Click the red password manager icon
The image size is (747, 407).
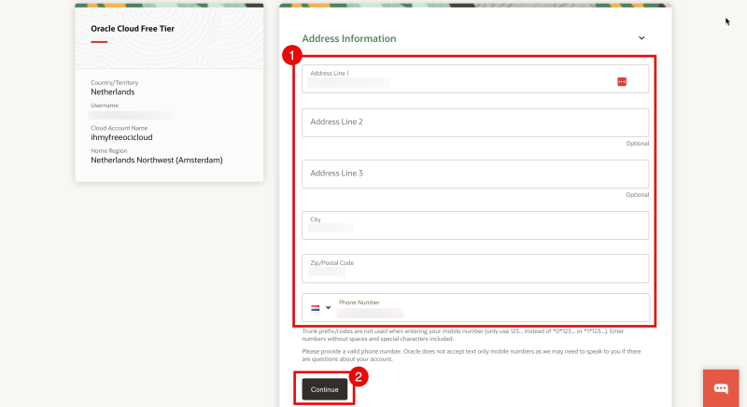coord(622,82)
